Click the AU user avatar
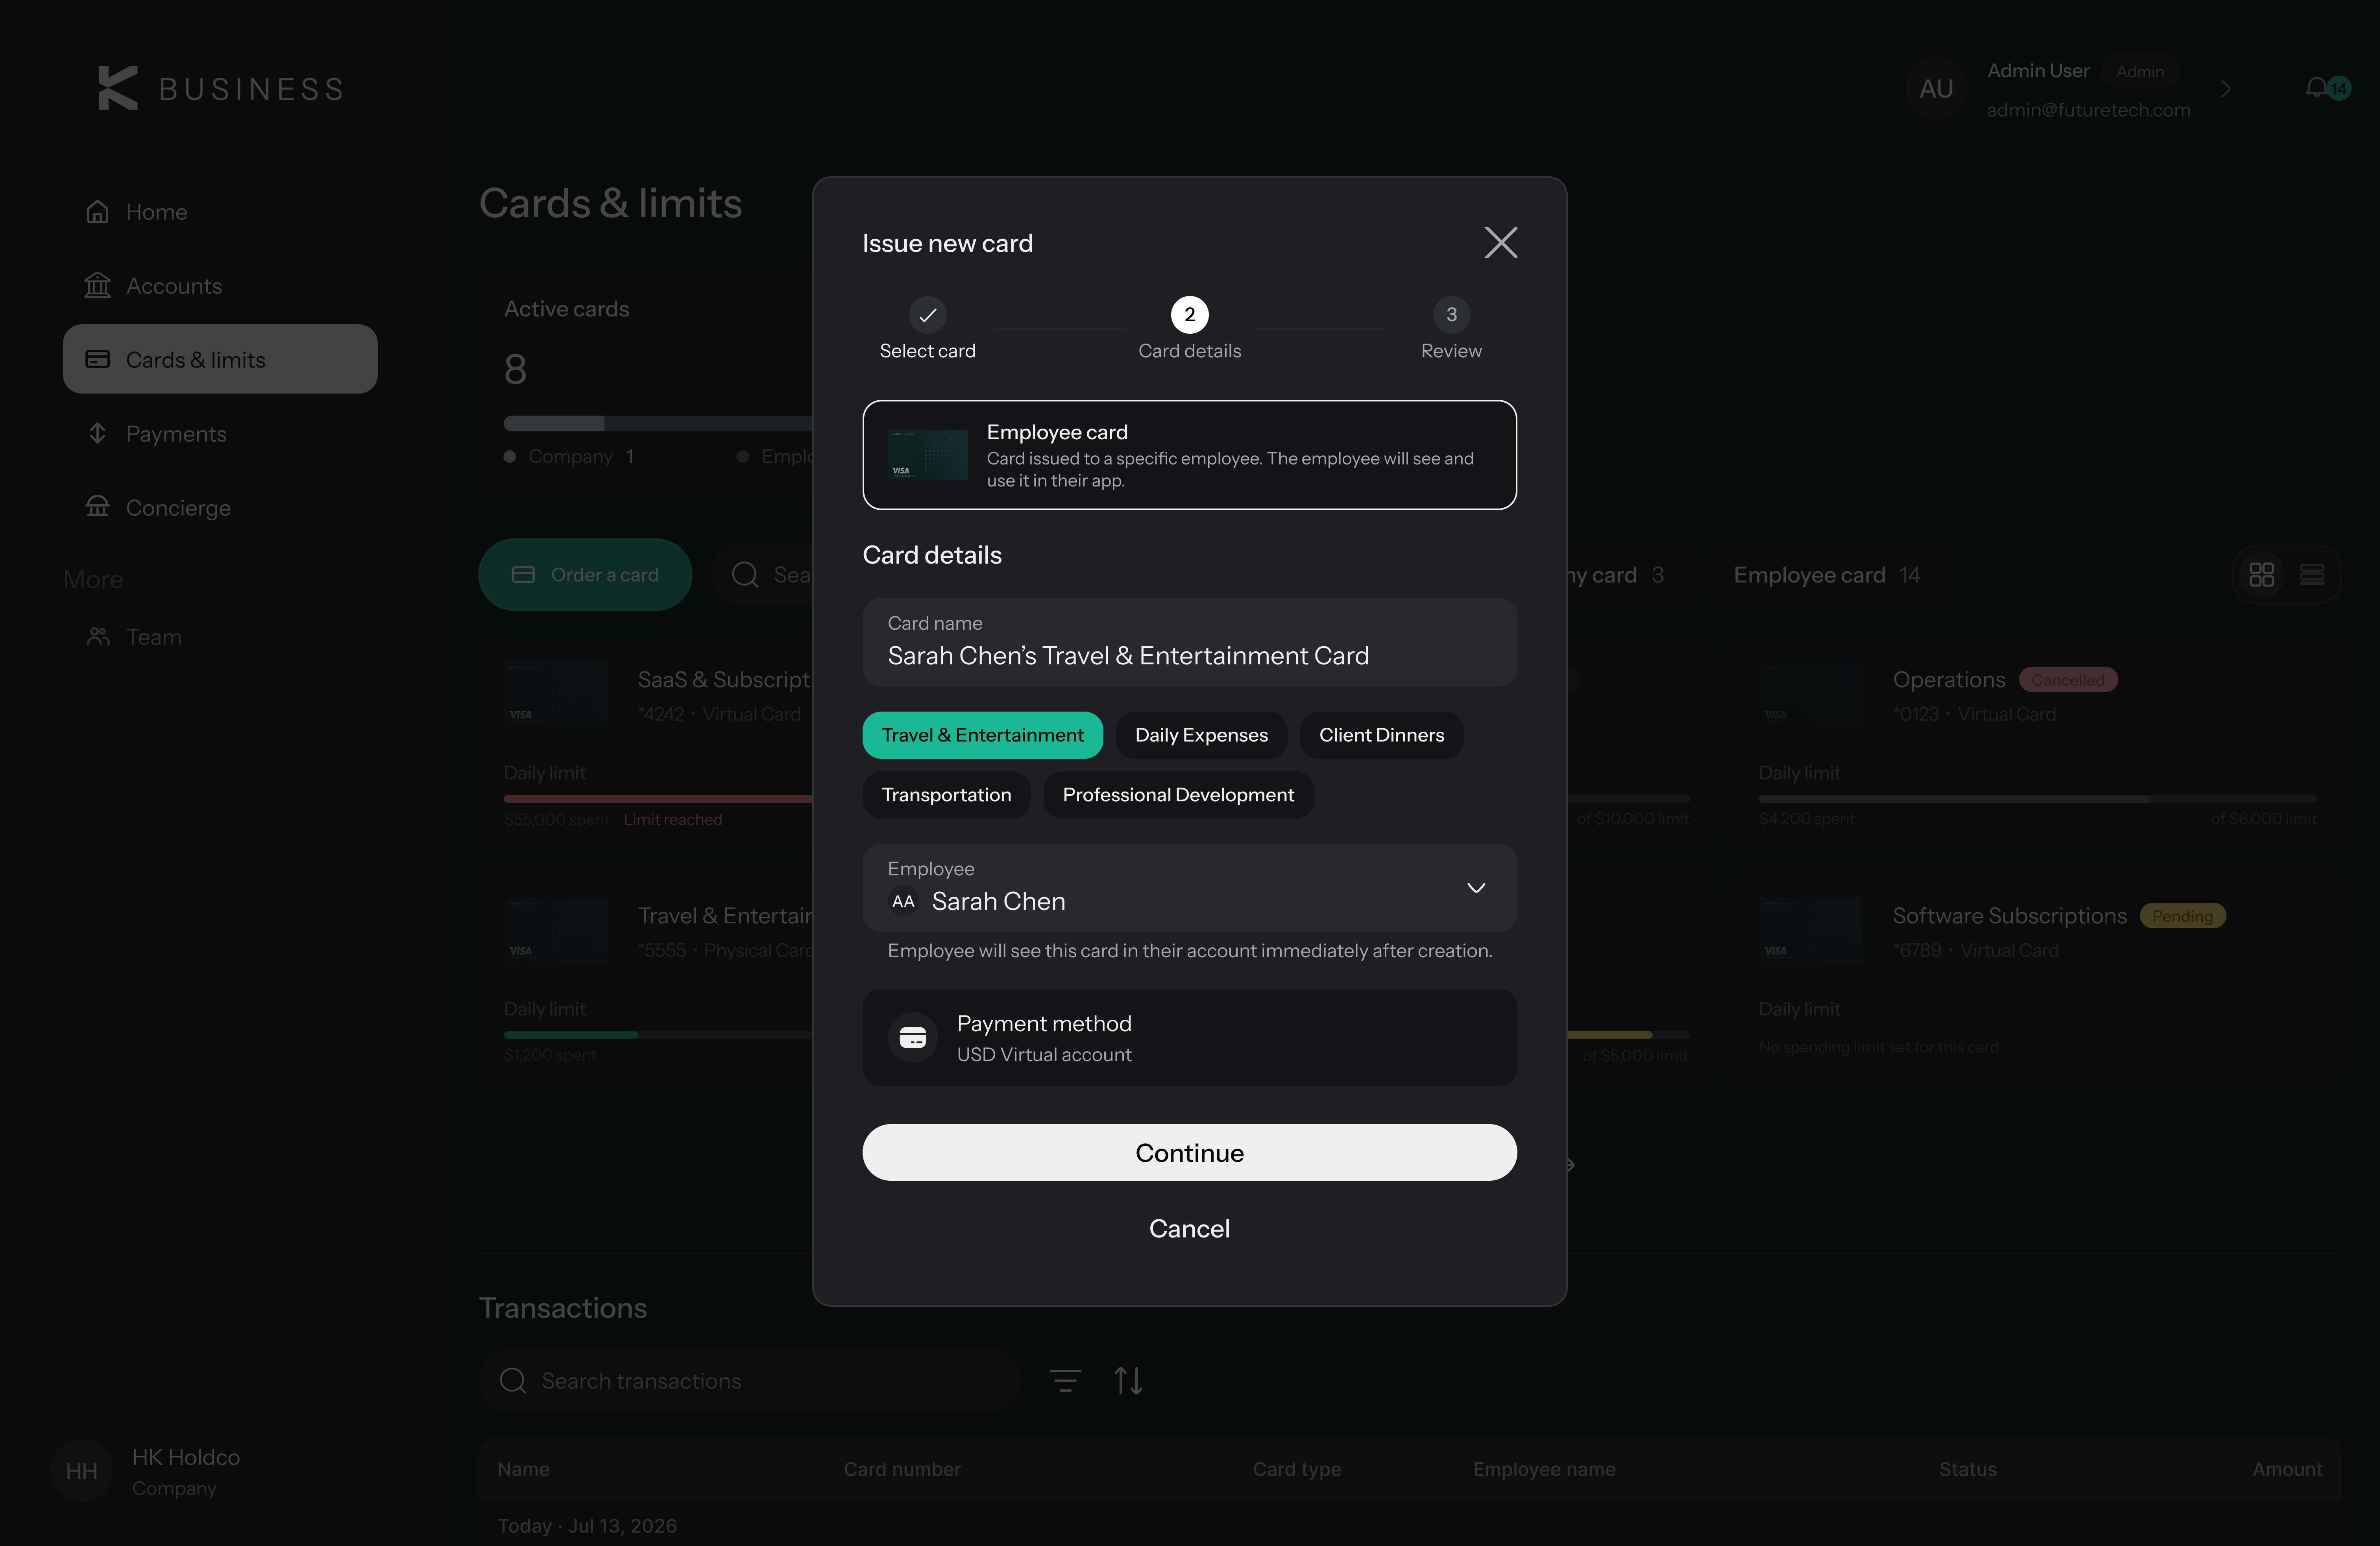 click(x=1936, y=89)
